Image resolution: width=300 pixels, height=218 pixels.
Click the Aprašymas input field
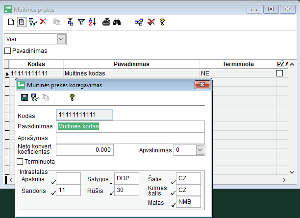(x=130, y=138)
